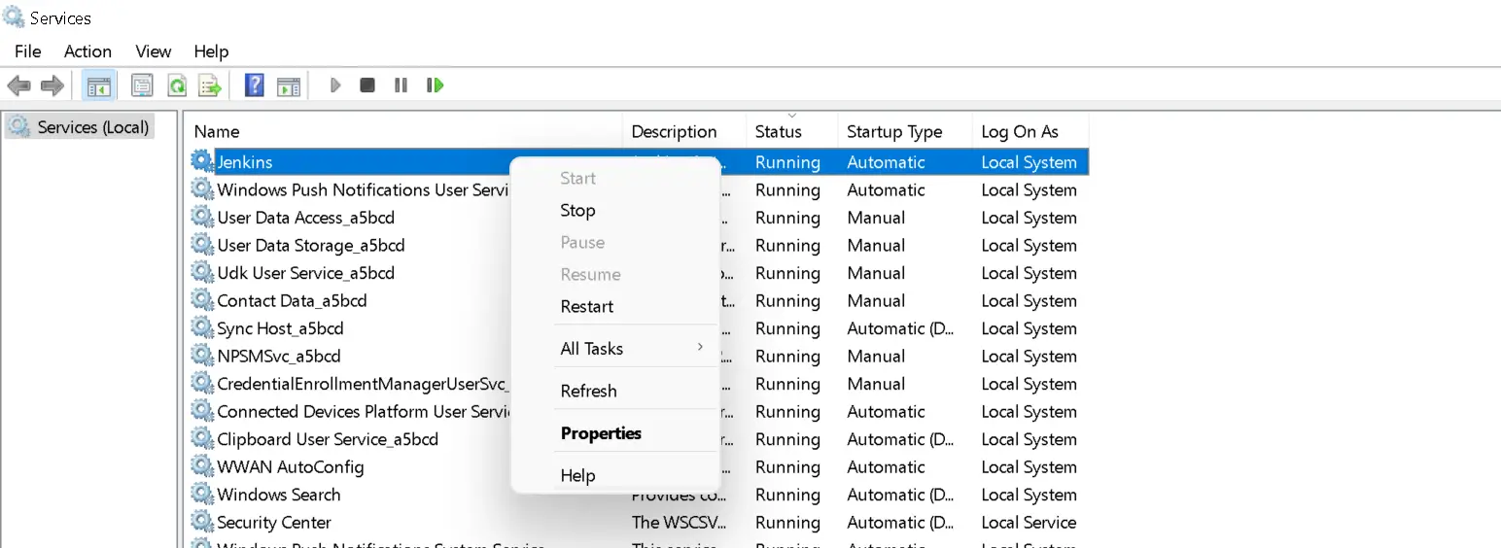
Task: Click the Export List toolbar icon
Action: pos(210,86)
